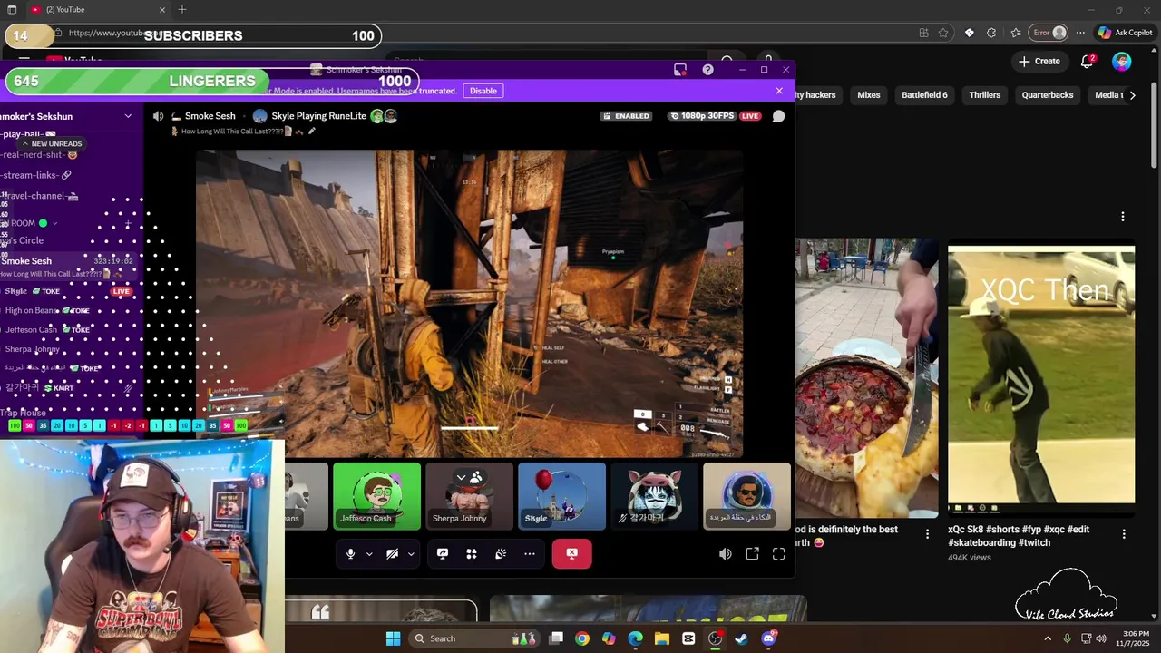Image resolution: width=1161 pixels, height=653 pixels.
Task: Dismiss the Streamer Mode banner
Action: (779, 91)
